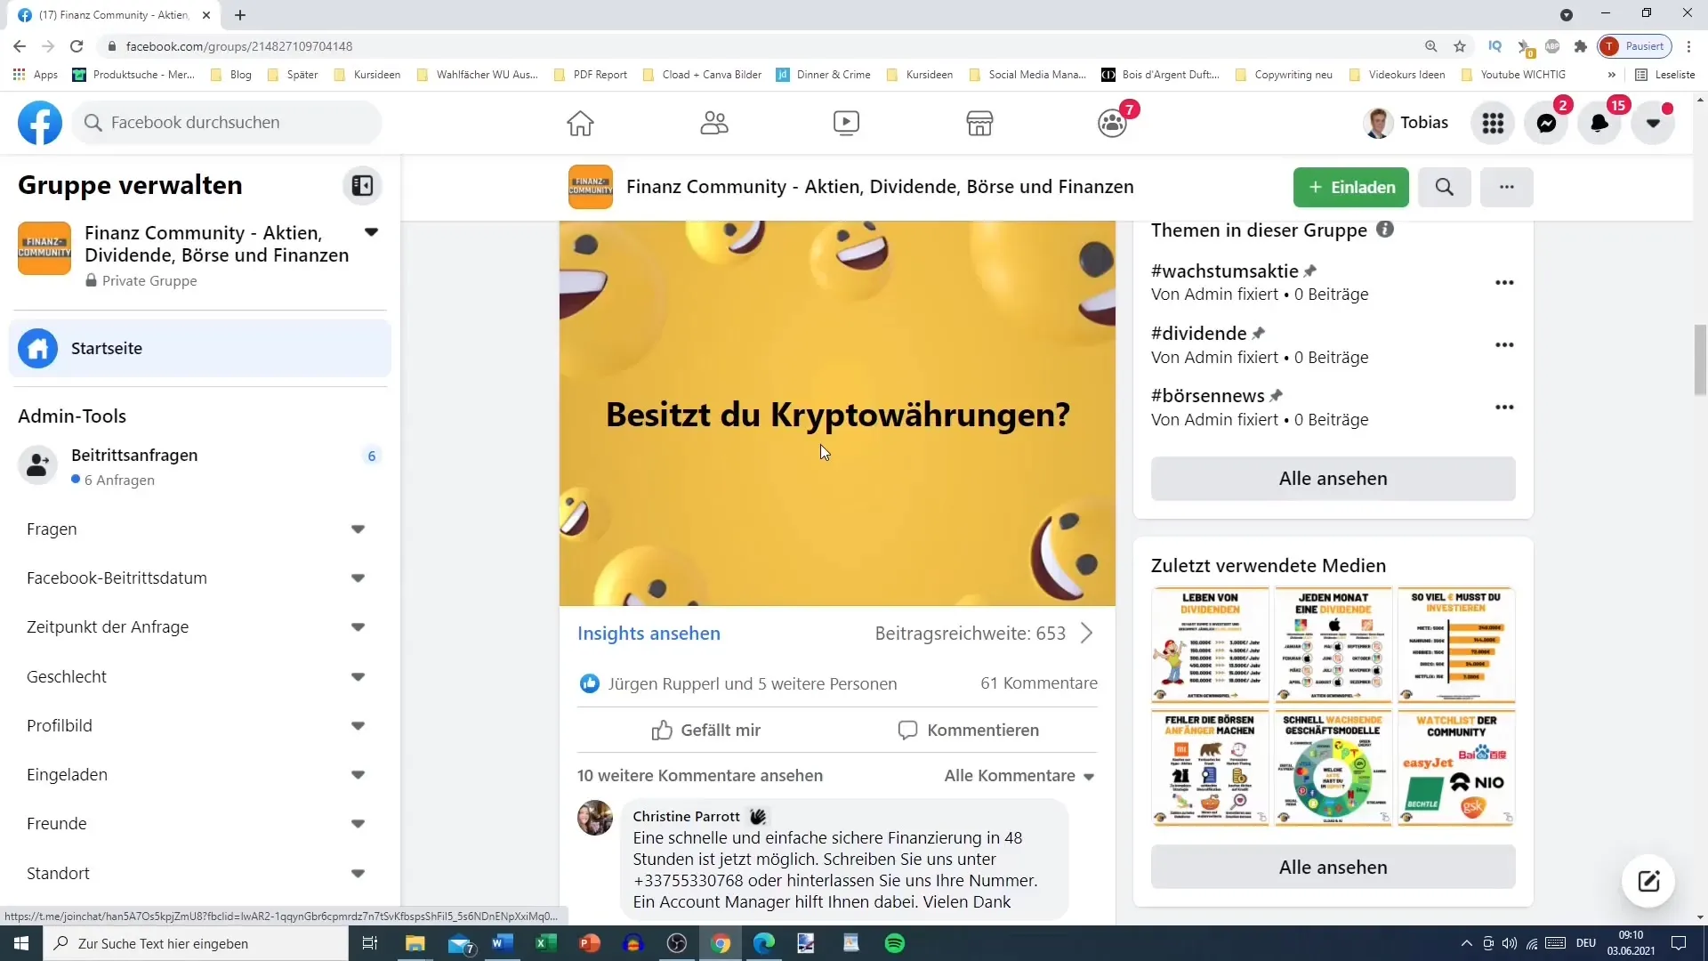Image resolution: width=1708 pixels, height=961 pixels.
Task: Open the Kursideen bookmark folder next to Später
Action: [x=367, y=75]
